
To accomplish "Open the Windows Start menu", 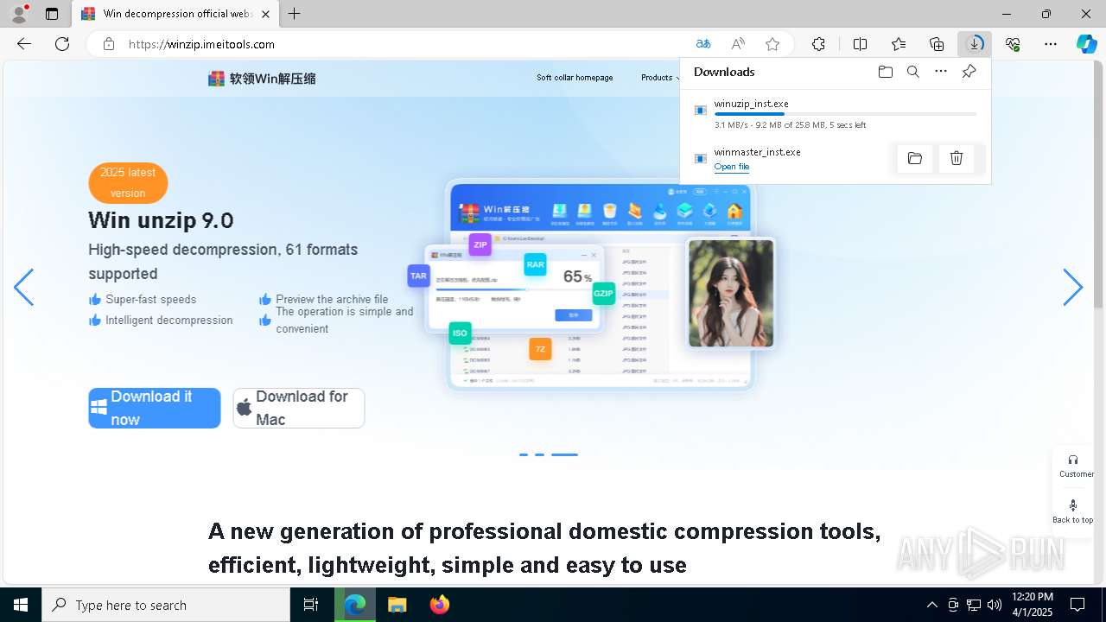I will (21, 605).
